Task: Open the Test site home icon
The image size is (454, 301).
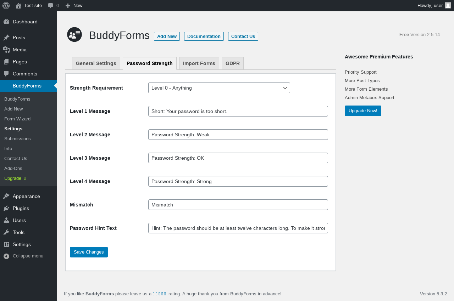Action: pyautogui.click(x=18, y=6)
